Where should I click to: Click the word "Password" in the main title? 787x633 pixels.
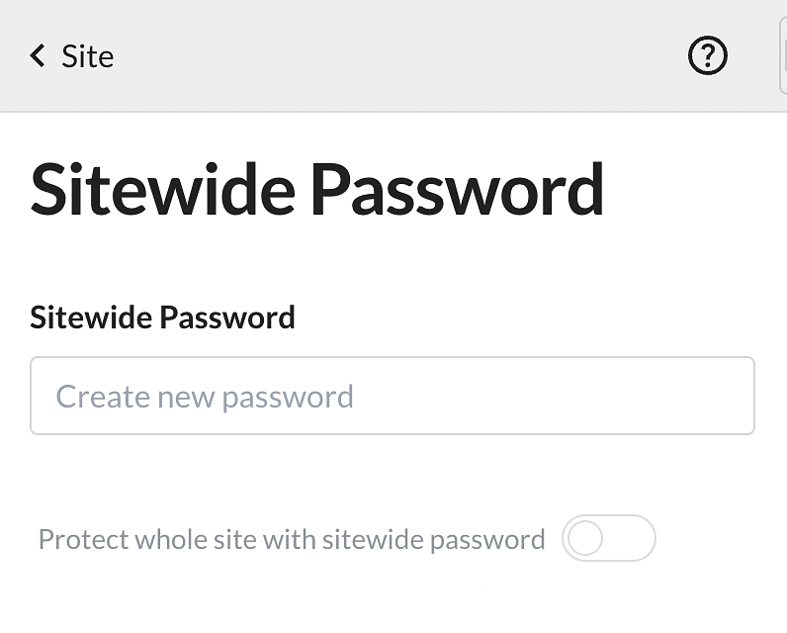pyautogui.click(x=457, y=189)
